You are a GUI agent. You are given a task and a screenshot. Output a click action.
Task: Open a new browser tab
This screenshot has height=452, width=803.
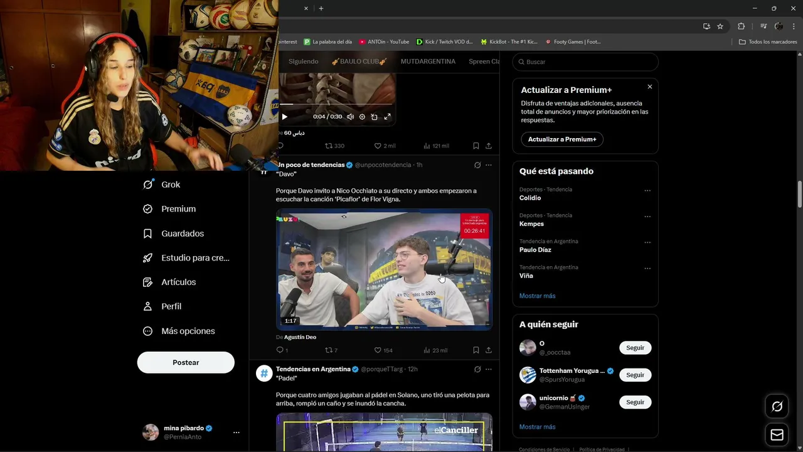pos(321,8)
